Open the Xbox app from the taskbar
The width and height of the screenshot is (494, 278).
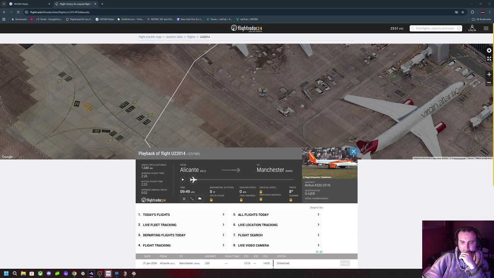[40, 273]
